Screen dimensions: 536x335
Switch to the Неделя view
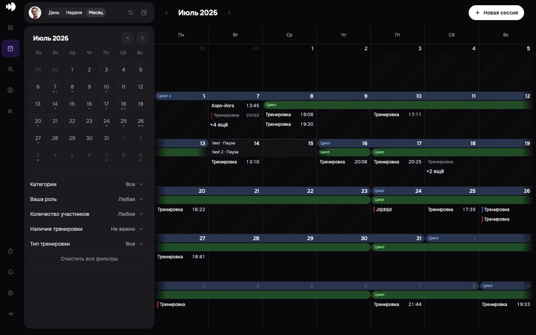pos(74,13)
